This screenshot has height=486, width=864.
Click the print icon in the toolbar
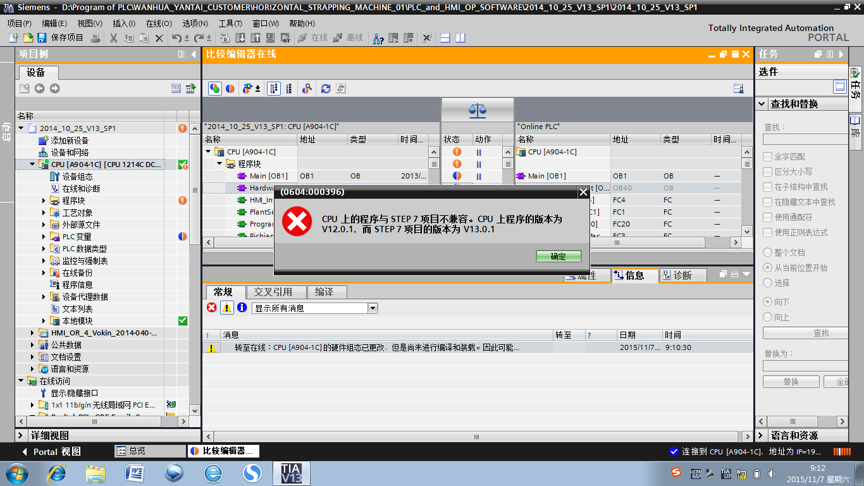click(96, 38)
